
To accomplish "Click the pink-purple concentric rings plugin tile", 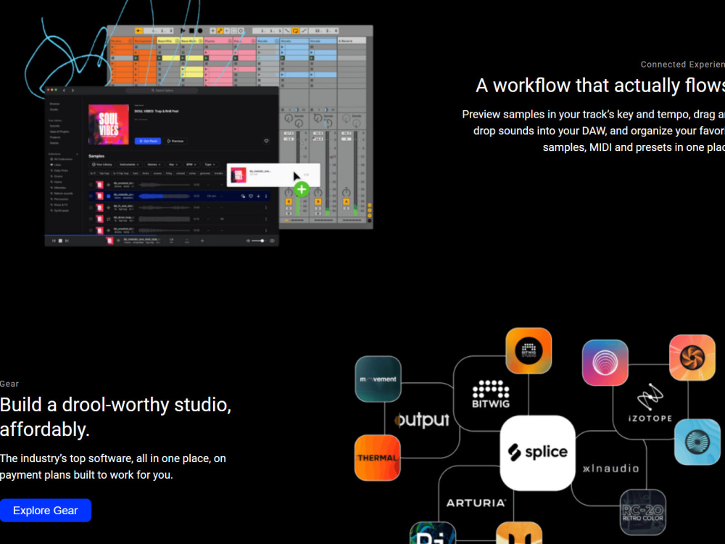I will pos(605,363).
